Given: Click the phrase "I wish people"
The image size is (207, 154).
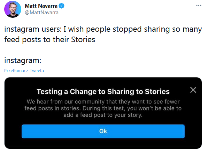Looking at the screenshot, I should click(87, 29).
